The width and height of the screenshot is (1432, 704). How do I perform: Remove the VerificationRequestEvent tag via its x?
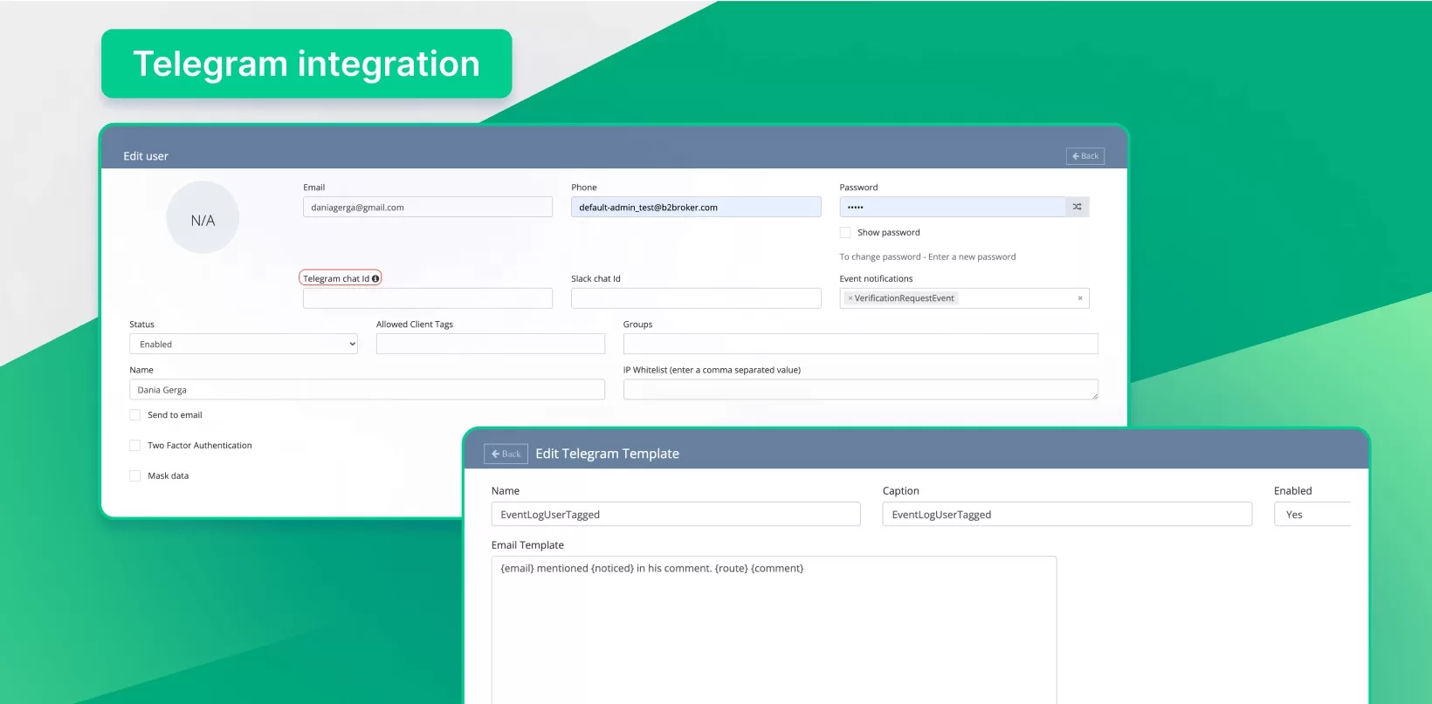coord(850,298)
